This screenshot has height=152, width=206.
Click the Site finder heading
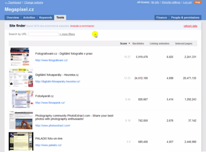click(x=17, y=26)
